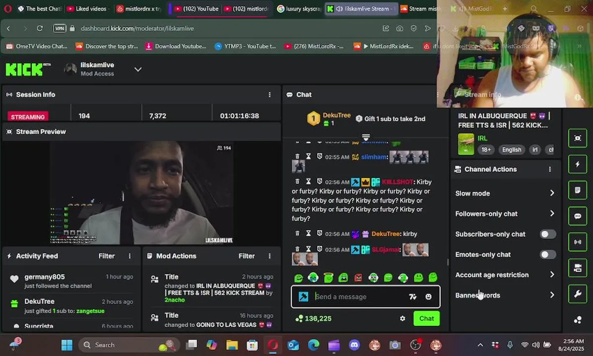Image resolution: width=593 pixels, height=356 pixels.
Task: Click the browser address bar URL
Action: (x=137, y=29)
